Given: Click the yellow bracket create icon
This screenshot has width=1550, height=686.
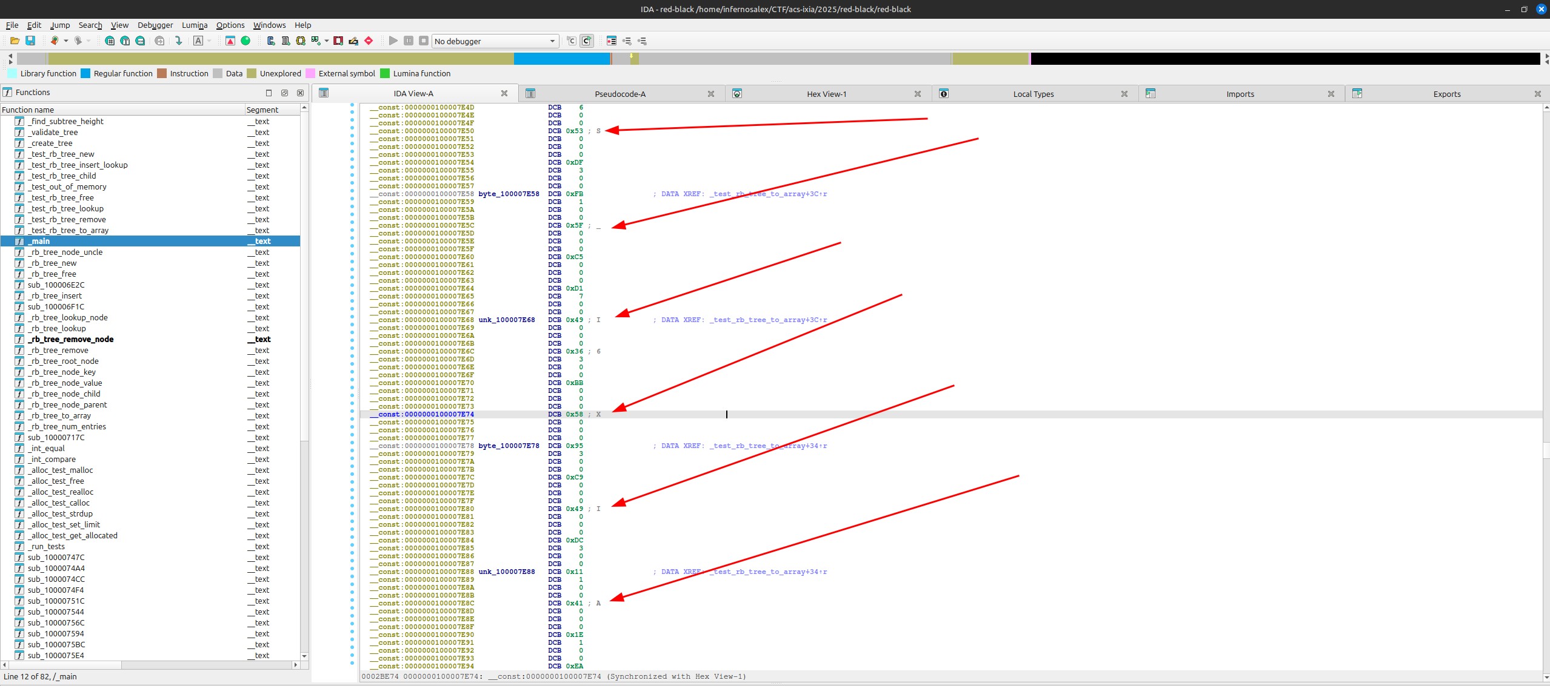Looking at the screenshot, I should [x=301, y=41].
